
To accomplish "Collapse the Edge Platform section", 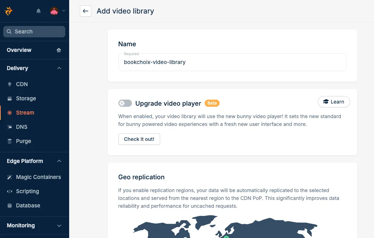I will (x=59, y=161).
